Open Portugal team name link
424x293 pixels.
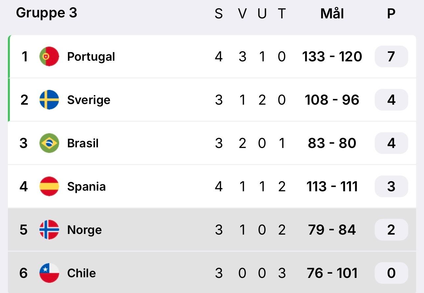tap(91, 57)
